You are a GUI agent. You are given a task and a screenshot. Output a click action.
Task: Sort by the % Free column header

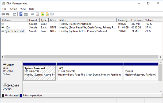click(x=153, y=20)
